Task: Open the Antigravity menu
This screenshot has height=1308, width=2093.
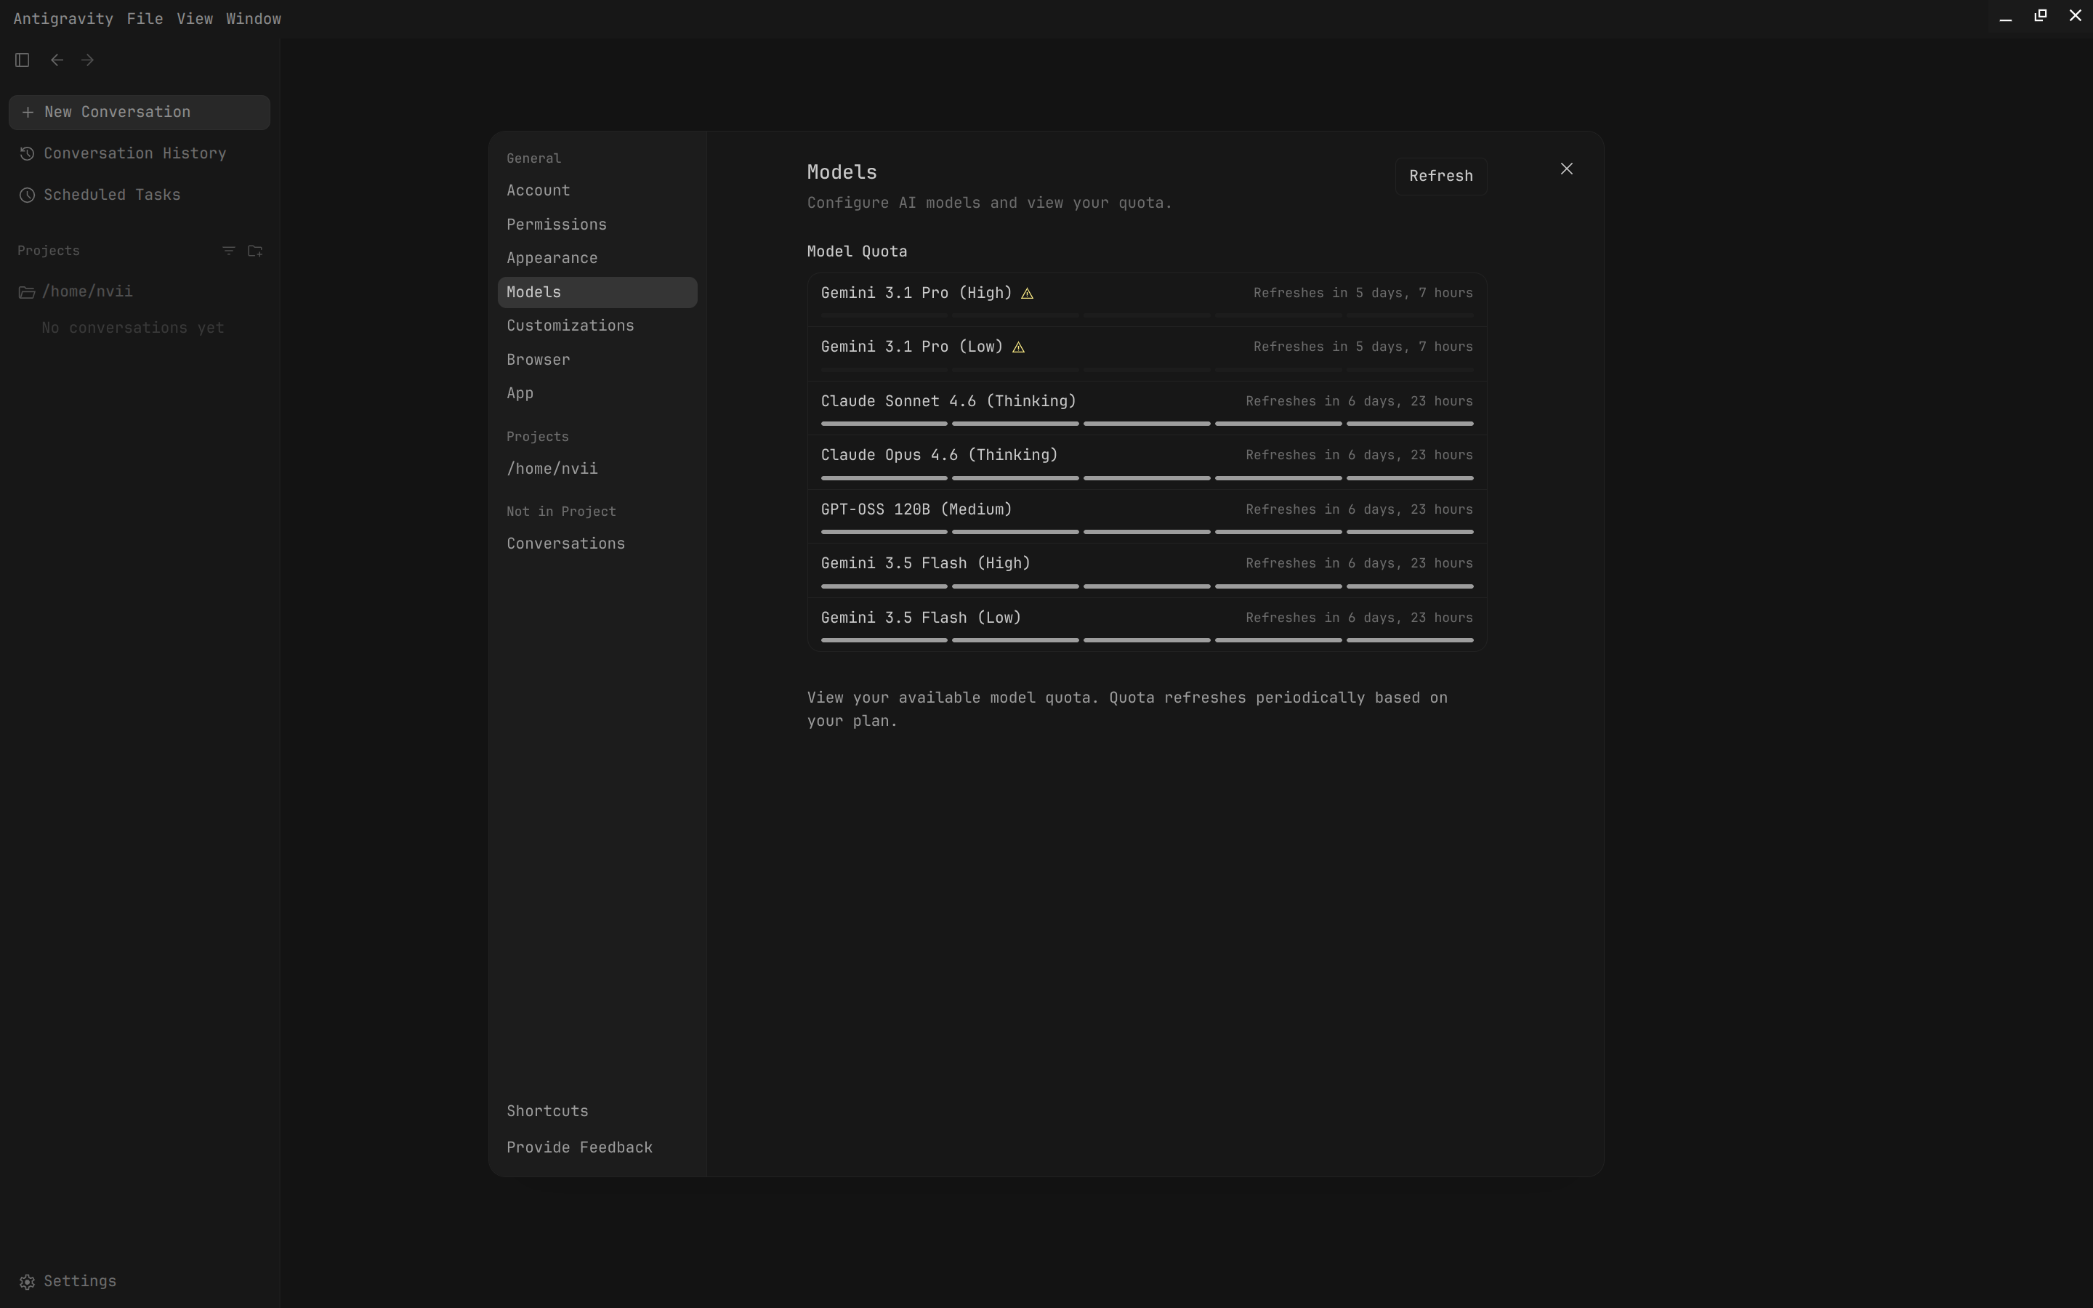Action: point(63,18)
